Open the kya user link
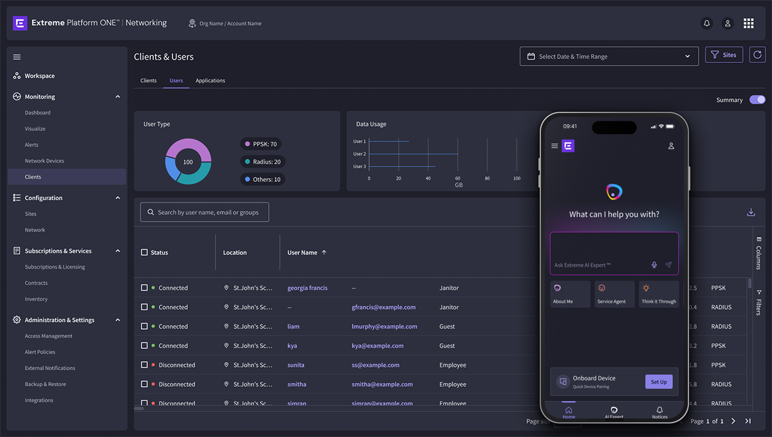 [292, 346]
